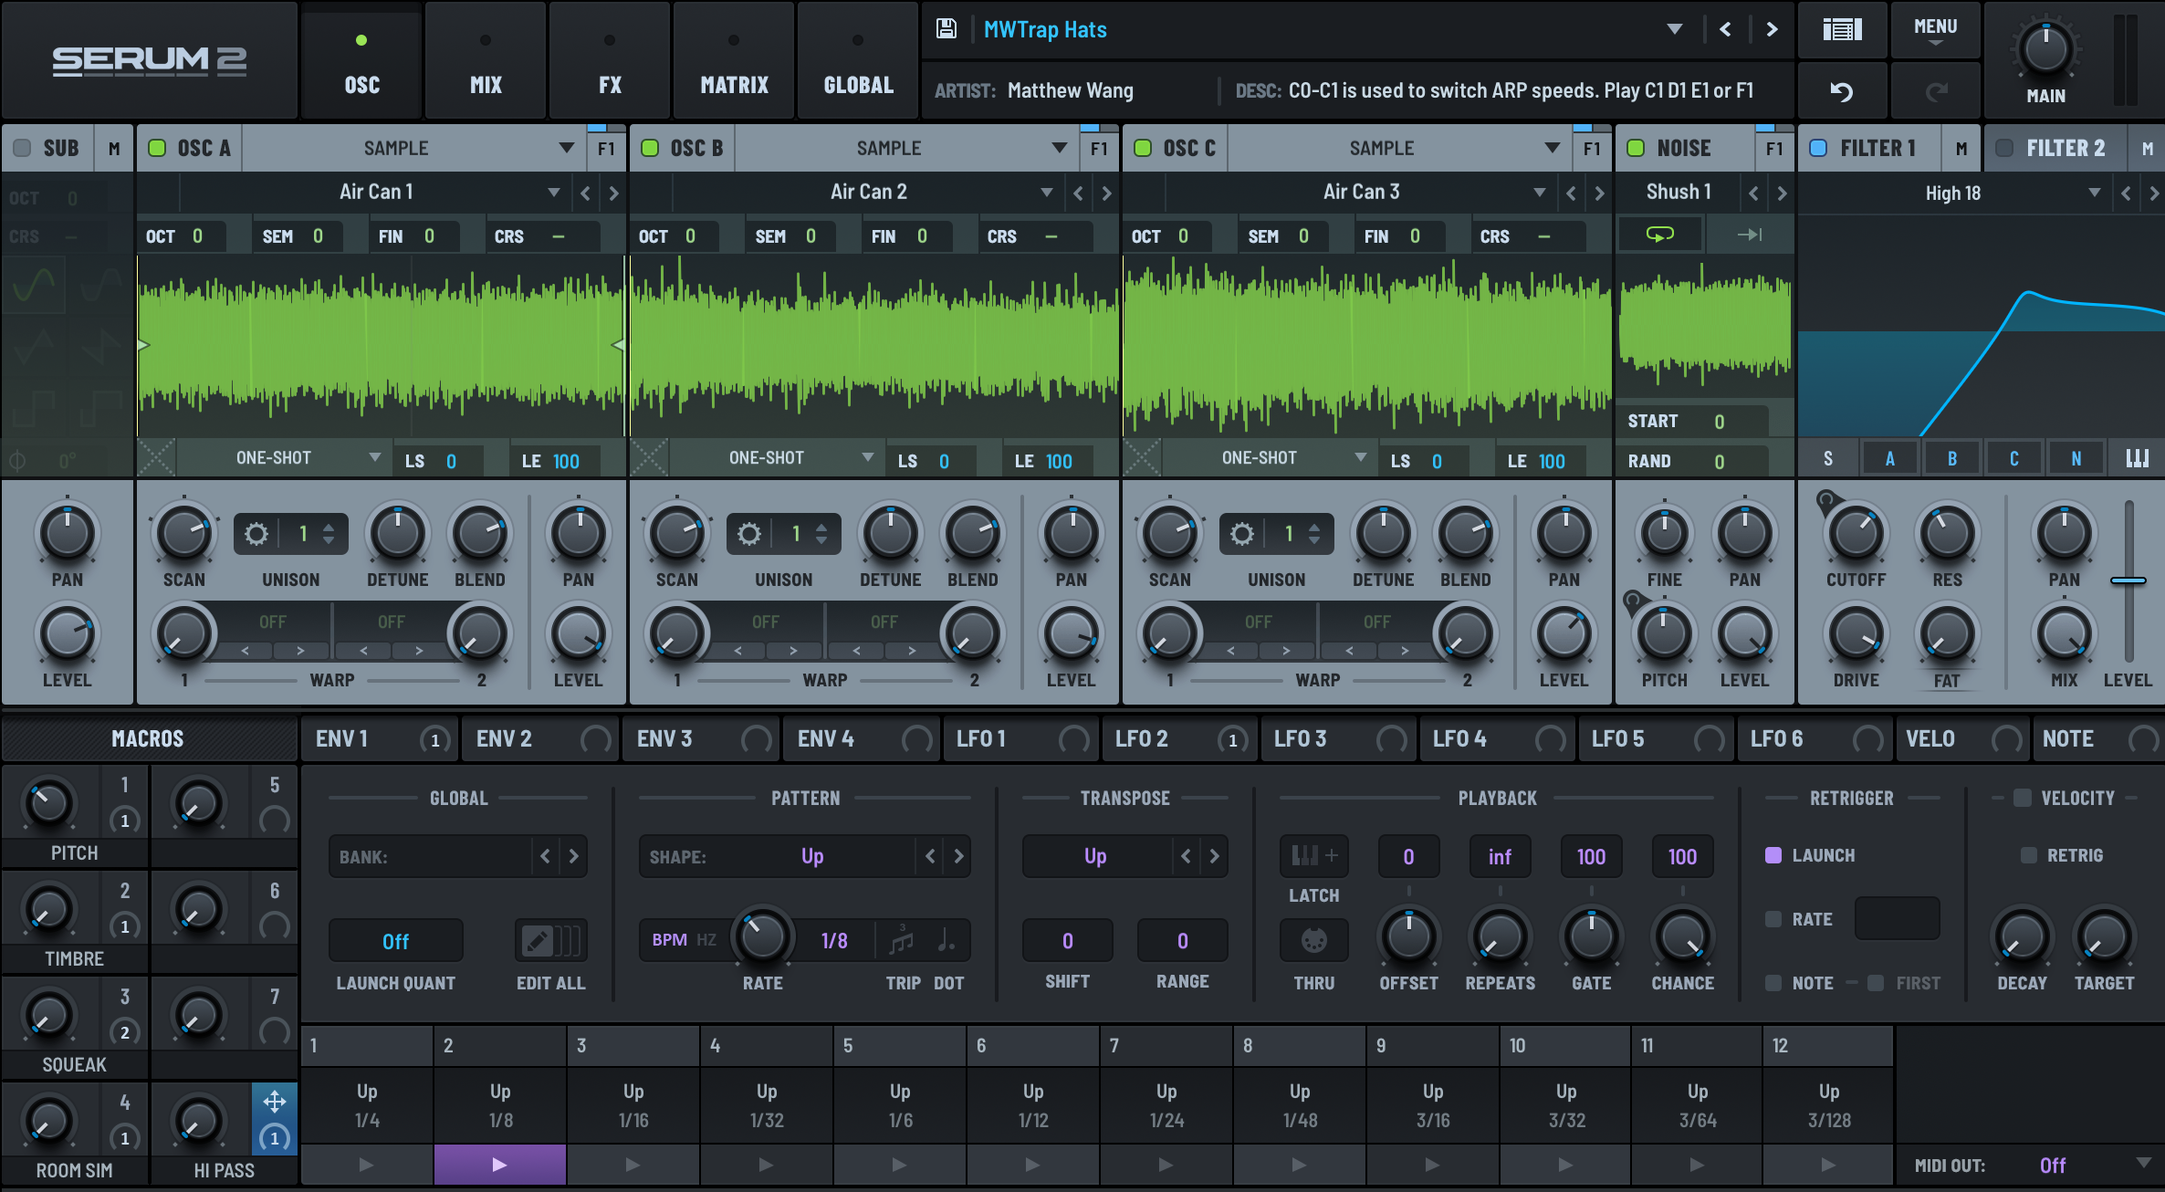
Task: Click OSC A F1 routing button
Action: (x=606, y=148)
